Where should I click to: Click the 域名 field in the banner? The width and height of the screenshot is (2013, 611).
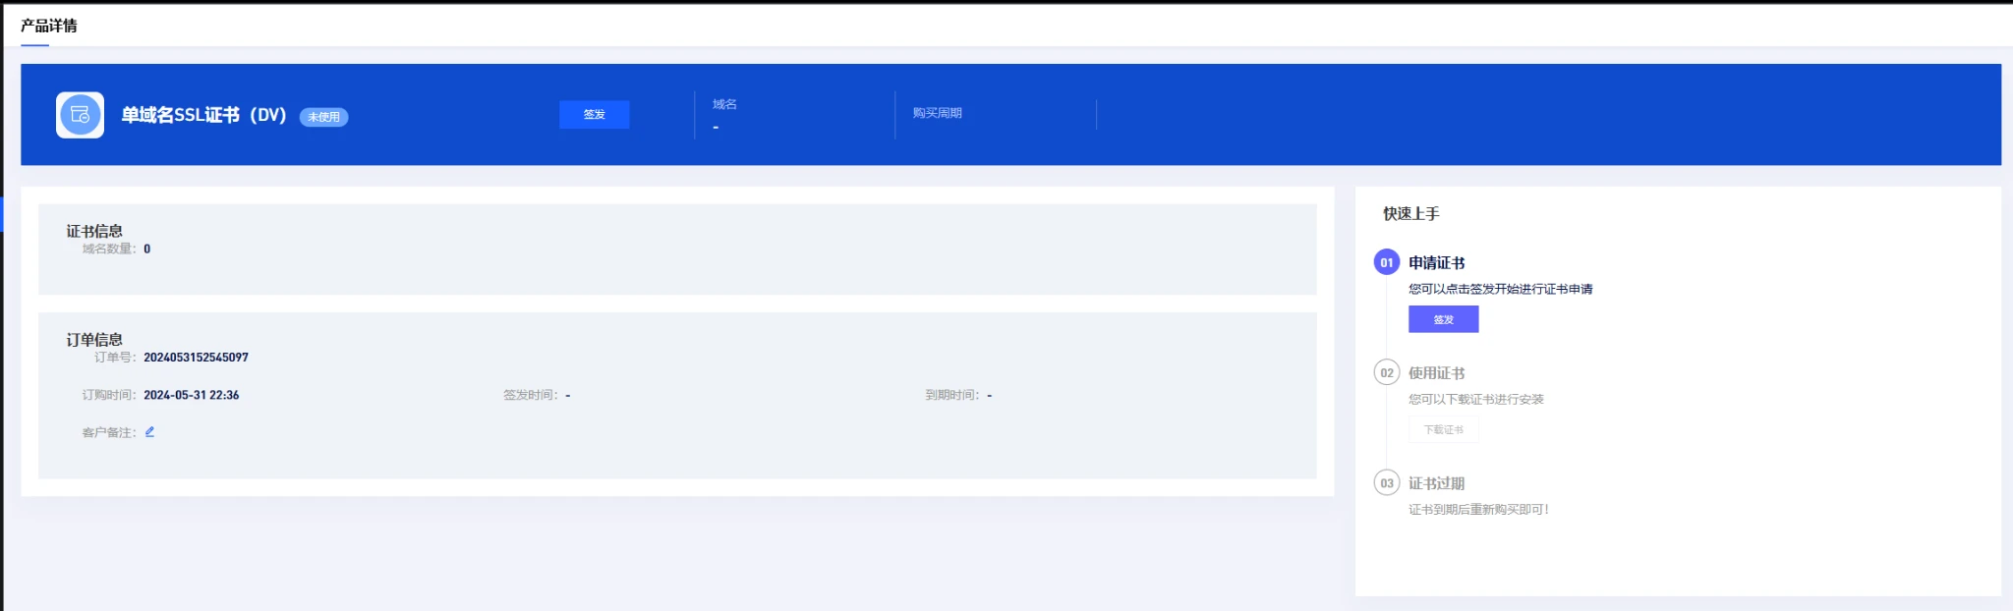tap(724, 104)
